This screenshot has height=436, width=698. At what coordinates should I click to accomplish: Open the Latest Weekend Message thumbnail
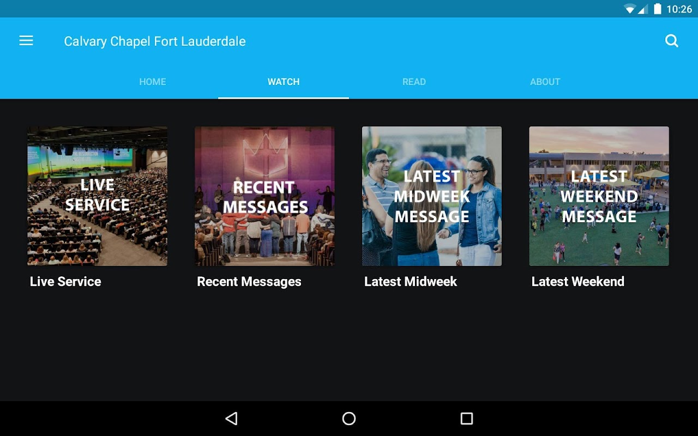(599, 196)
